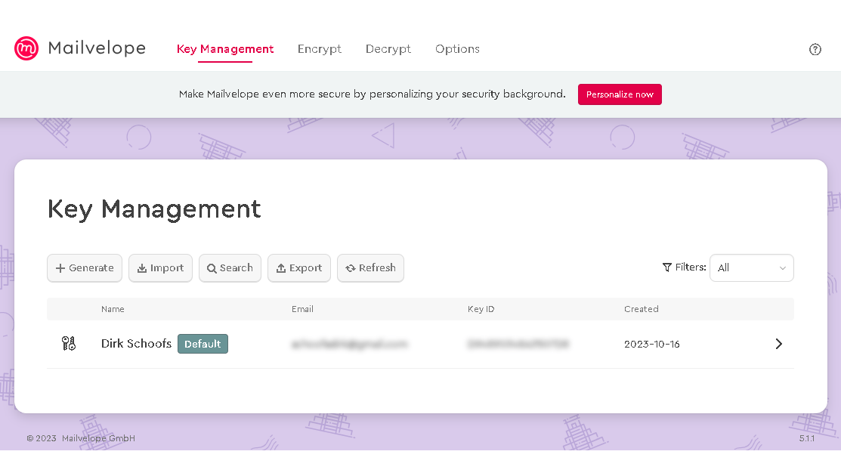The width and height of the screenshot is (841, 473).
Task: Click the Mailvelope brand name text
Action: [97, 48]
